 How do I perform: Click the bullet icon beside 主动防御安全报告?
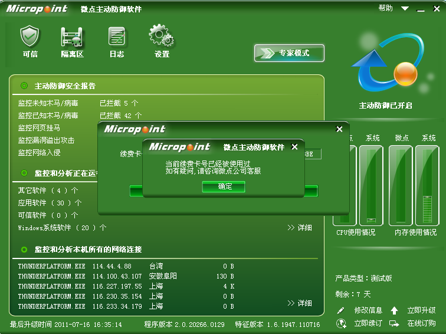tap(24, 86)
